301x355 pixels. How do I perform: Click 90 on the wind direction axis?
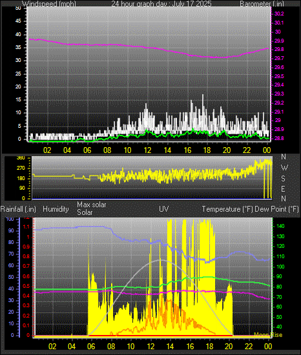[22, 188]
